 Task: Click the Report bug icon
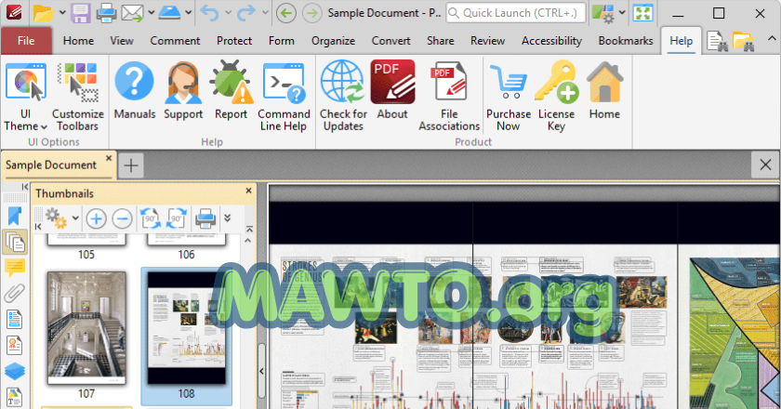(232, 91)
